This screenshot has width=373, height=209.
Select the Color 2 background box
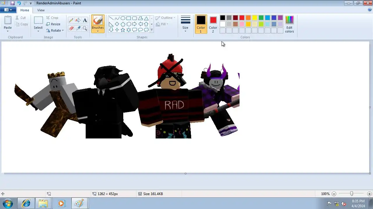pos(213,24)
